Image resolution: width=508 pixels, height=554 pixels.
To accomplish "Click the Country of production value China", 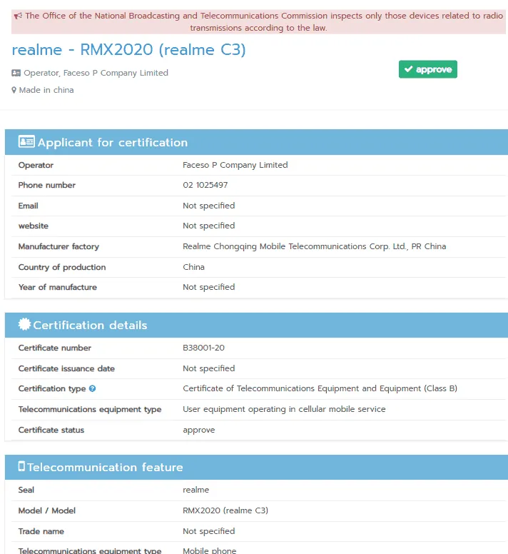I will (193, 267).
